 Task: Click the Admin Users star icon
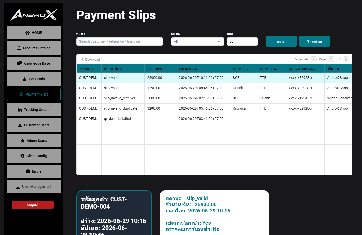[x=23, y=140]
